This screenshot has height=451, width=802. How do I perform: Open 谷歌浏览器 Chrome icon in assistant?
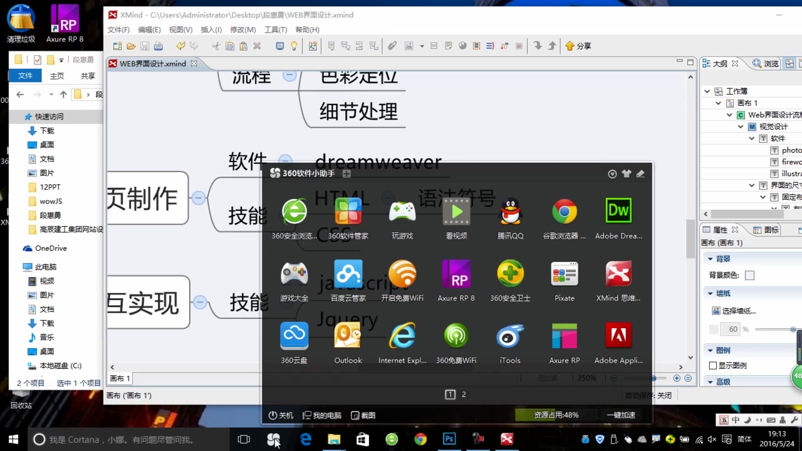[565, 218]
